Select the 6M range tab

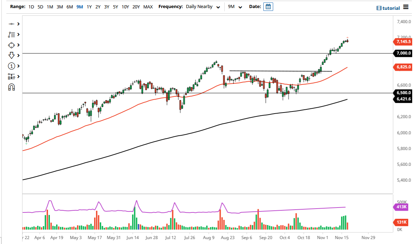coord(69,6)
